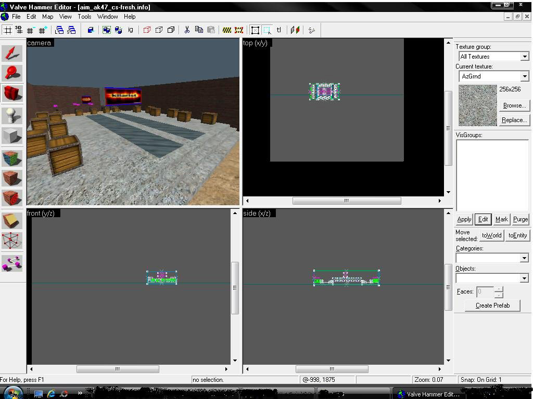Pick the Block creation tool
Screen dimensions: 533x399
[12, 136]
